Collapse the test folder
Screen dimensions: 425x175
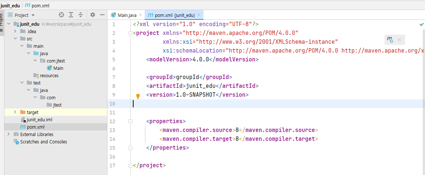point(22,83)
